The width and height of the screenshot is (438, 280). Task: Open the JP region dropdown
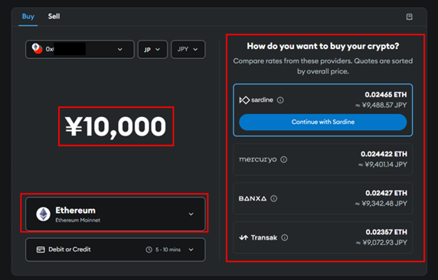tap(152, 50)
